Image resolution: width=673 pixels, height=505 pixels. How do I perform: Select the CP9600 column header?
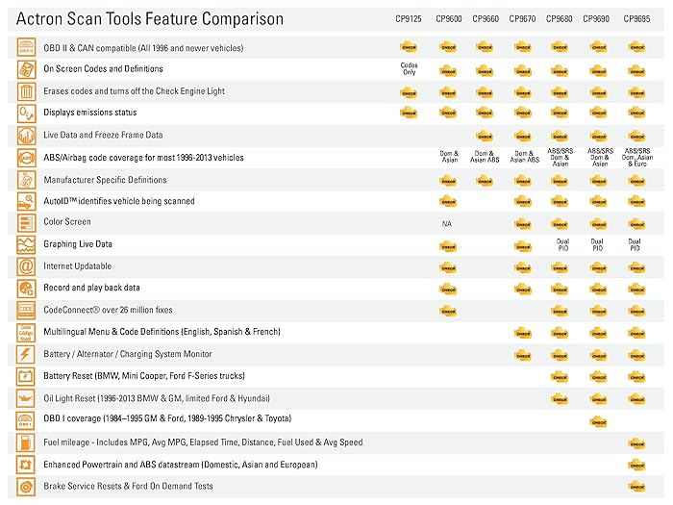click(448, 18)
